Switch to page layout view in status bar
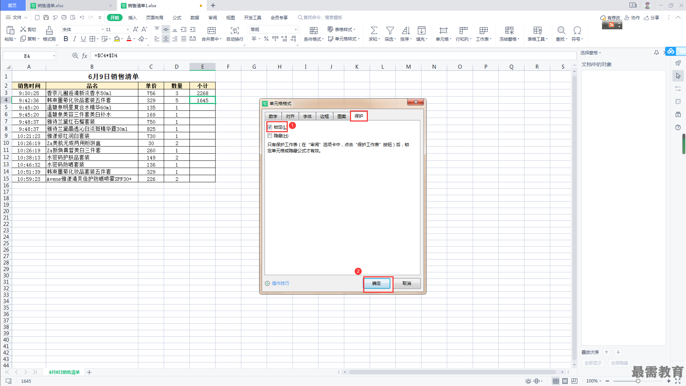Screen dimensions: 686x386 tap(565, 381)
